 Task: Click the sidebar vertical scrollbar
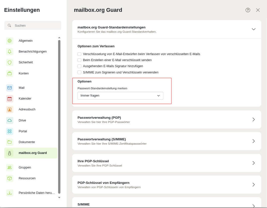point(59,117)
